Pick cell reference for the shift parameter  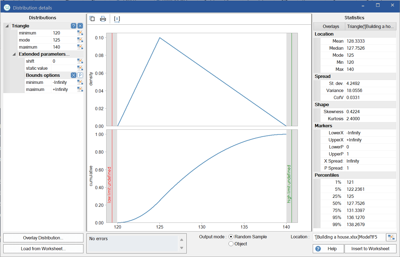pyautogui.click(x=80, y=61)
